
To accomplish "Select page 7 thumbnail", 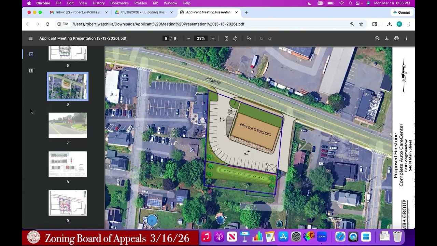I will [x=68, y=125].
